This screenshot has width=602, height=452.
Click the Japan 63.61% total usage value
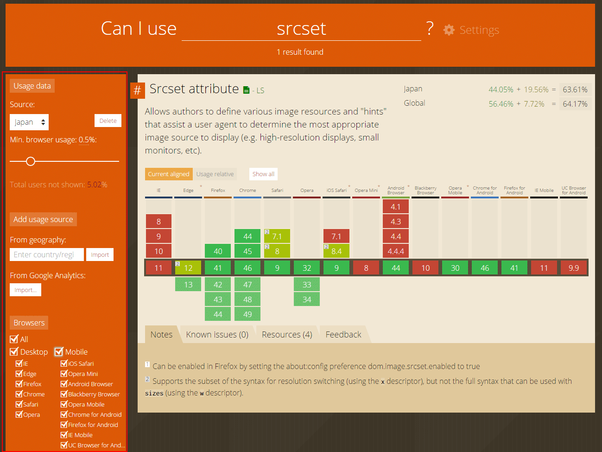pyautogui.click(x=575, y=89)
